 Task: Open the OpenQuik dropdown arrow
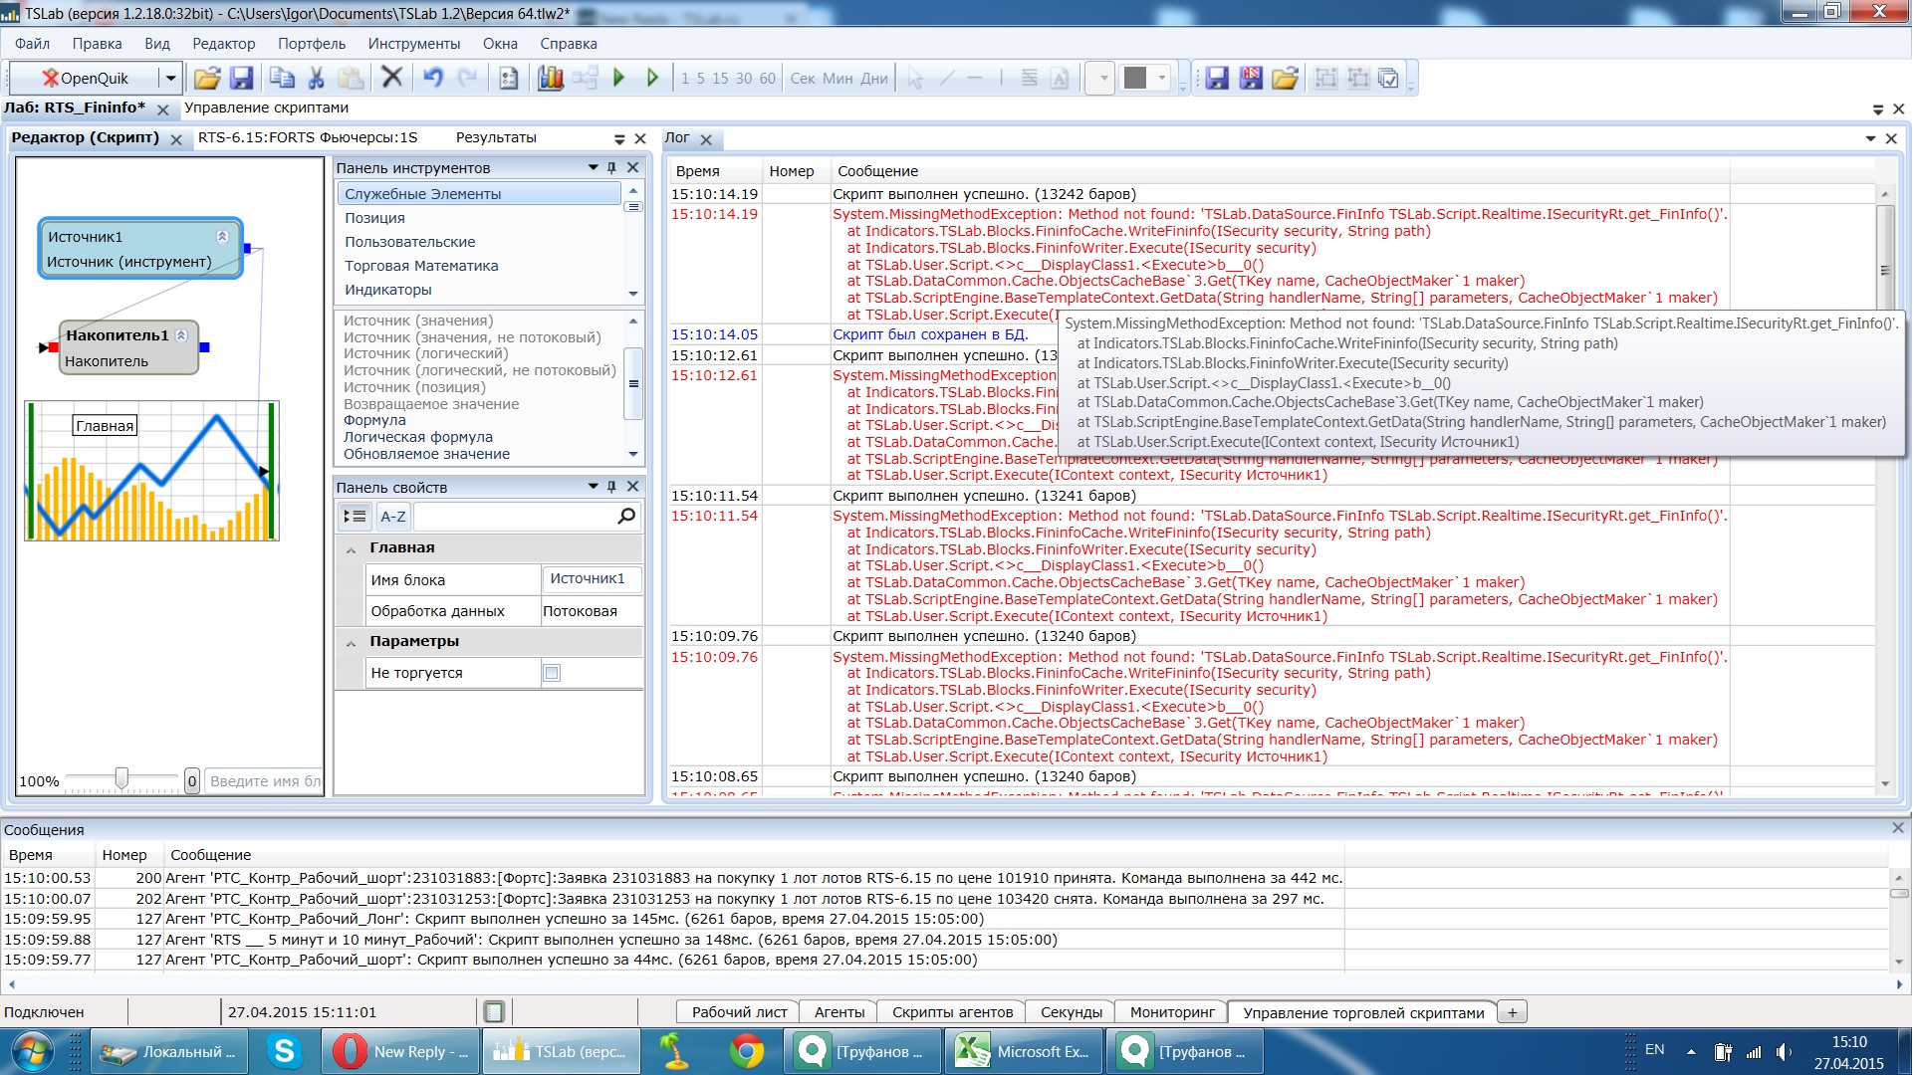170,78
